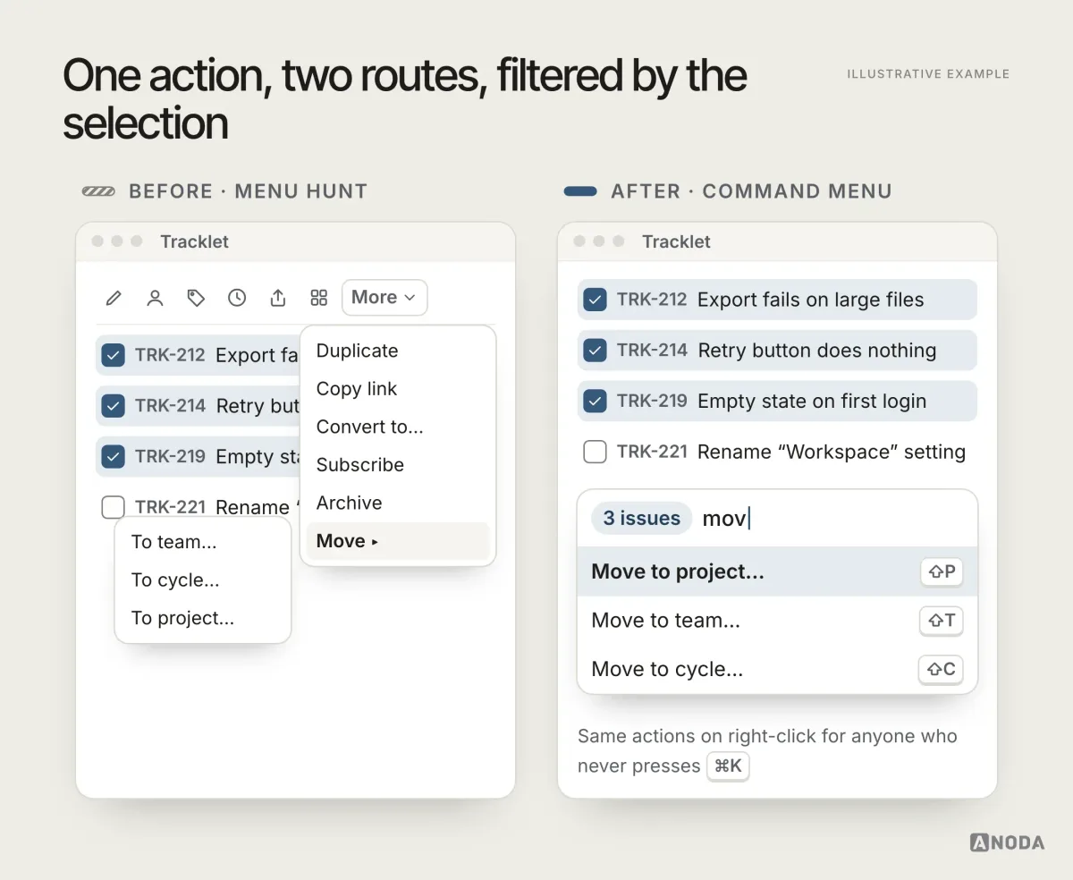Click the "Retry button does nothing" title
1073x880 pixels.
coord(817,351)
